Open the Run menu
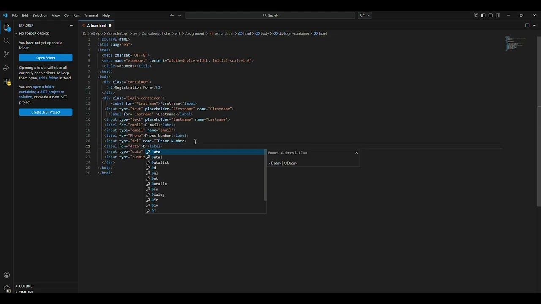541x304 pixels. pyautogui.click(x=77, y=15)
